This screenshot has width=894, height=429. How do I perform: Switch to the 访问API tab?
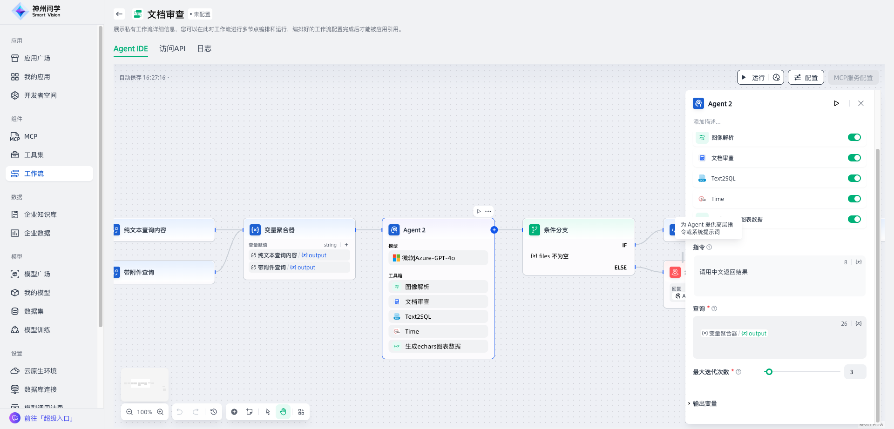pos(172,48)
